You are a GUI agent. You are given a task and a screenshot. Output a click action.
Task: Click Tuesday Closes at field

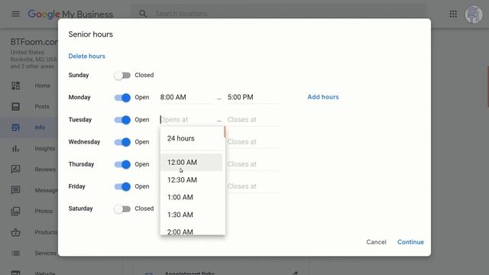[x=253, y=120]
